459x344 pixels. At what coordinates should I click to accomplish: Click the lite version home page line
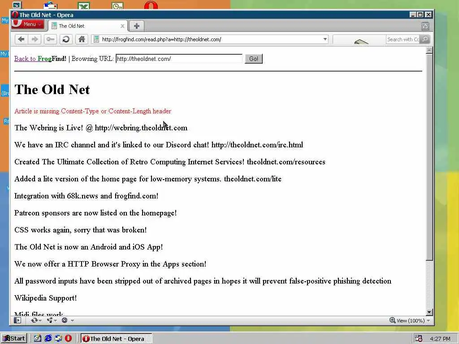[x=148, y=179]
